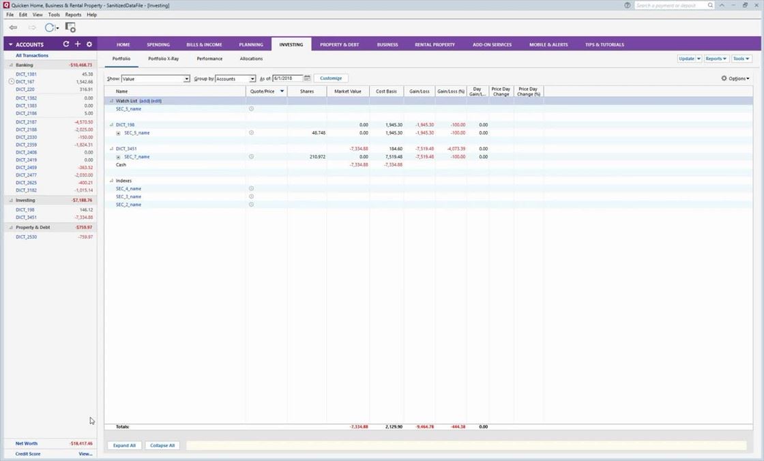
Task: Refresh accounts in the Accounts sidebar header
Action: (x=66, y=44)
